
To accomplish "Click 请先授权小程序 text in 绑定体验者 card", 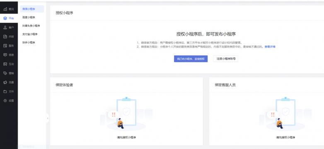I will [126, 137].
